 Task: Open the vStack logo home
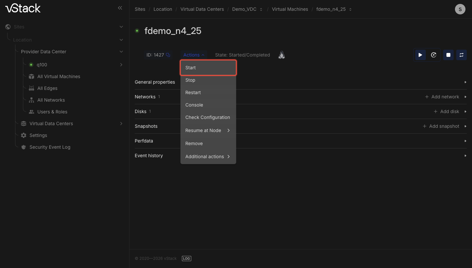pos(23,8)
